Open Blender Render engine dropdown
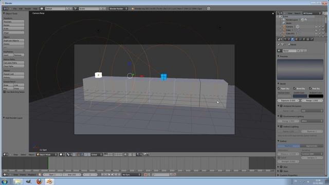This screenshot has height=185, width=329. pyautogui.click(x=118, y=9)
